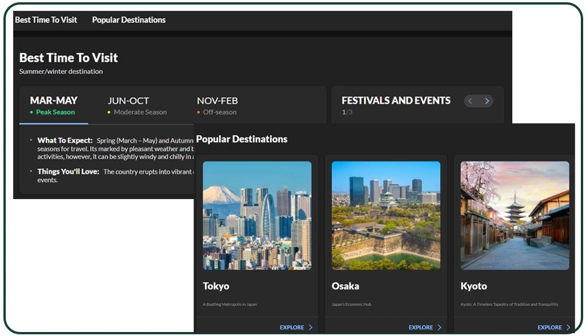The width and height of the screenshot is (586, 336).
Task: Click the chevron arrow beside Osaka's Explore
Action: (x=439, y=327)
